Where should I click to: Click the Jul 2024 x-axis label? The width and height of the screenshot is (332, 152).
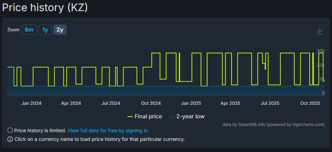tap(111, 103)
